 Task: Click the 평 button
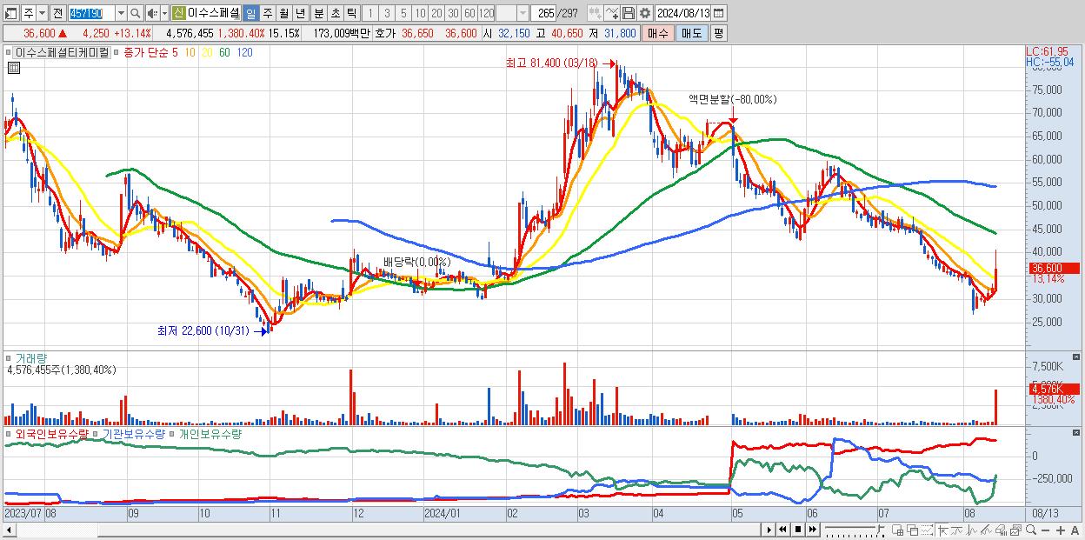tap(718, 33)
